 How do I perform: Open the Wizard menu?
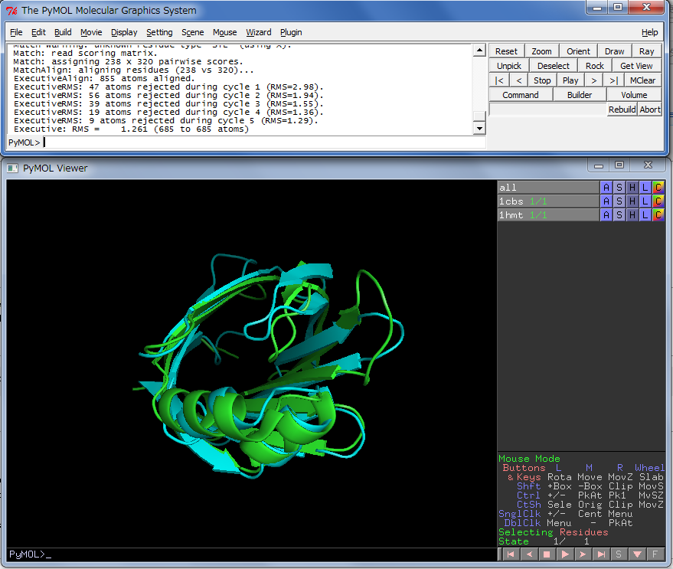click(x=258, y=32)
